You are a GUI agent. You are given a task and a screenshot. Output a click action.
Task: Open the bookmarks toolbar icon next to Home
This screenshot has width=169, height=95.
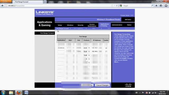tap(161, 6)
